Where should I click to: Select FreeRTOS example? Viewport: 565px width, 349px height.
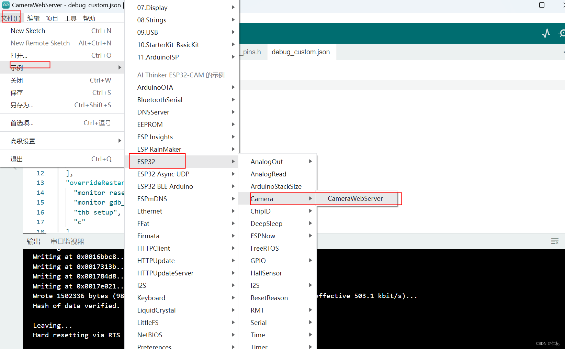pos(278,248)
